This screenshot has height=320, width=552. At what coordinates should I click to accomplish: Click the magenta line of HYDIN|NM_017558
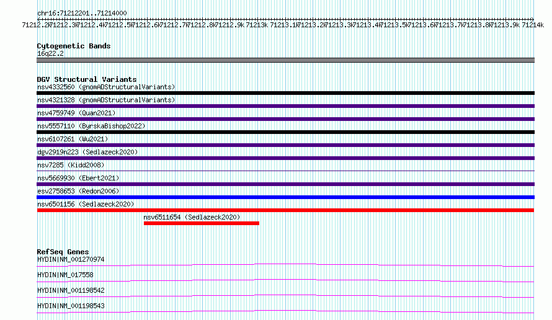pyautogui.click(x=285, y=280)
